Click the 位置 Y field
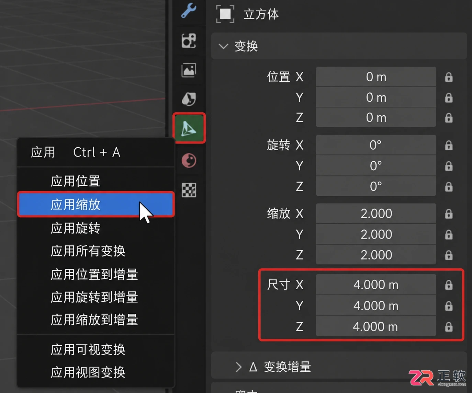Image resolution: width=472 pixels, height=393 pixels. 376,97
